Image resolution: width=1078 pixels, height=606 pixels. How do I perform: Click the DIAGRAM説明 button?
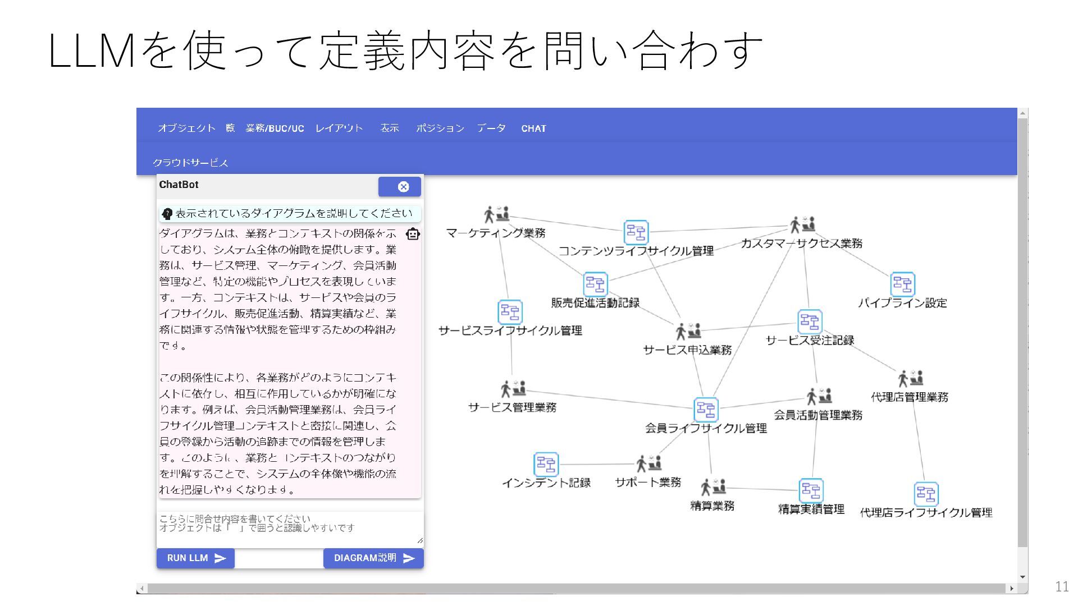click(x=373, y=558)
